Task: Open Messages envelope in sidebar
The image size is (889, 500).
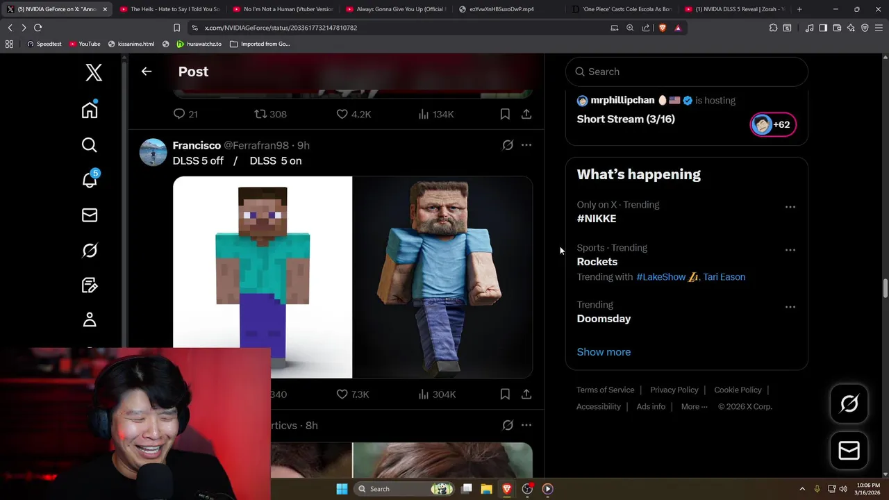Action: coord(90,215)
